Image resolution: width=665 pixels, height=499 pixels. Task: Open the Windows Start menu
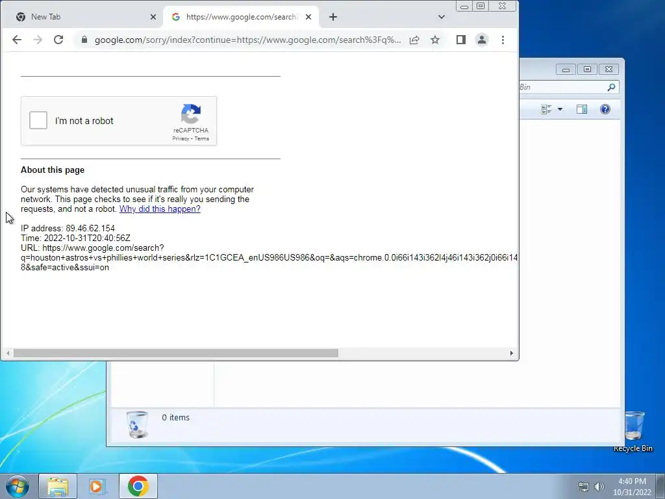18,486
